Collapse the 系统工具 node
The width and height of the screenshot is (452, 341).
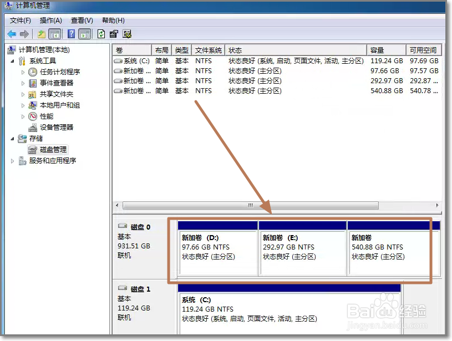[x=12, y=61]
